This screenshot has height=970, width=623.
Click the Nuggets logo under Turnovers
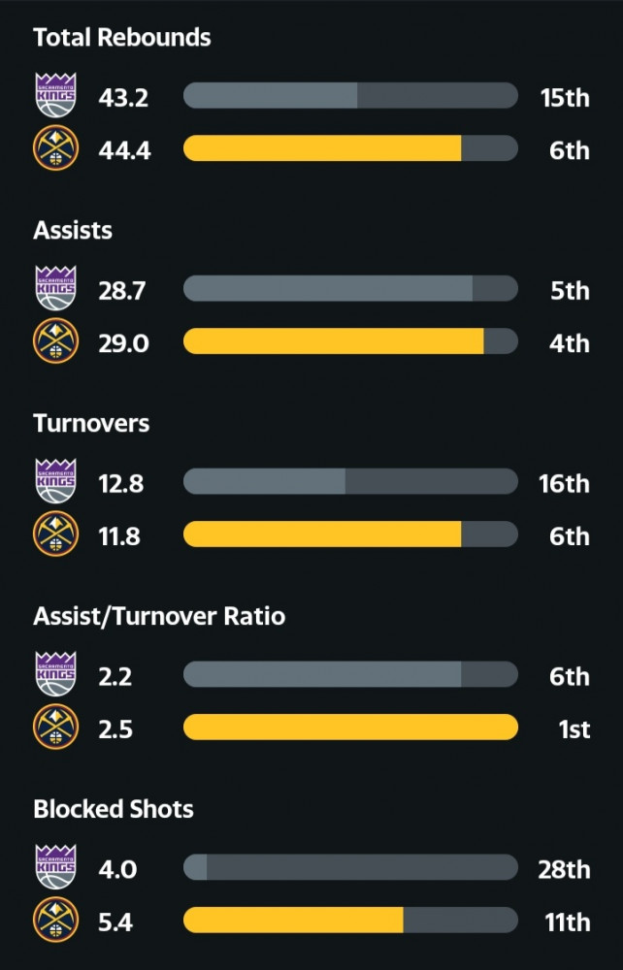click(x=55, y=534)
